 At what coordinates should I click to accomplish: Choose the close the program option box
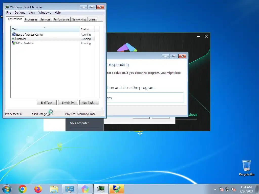145,98
